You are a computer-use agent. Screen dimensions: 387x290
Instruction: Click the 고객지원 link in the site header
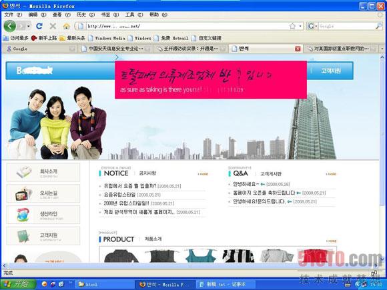[x=331, y=71]
